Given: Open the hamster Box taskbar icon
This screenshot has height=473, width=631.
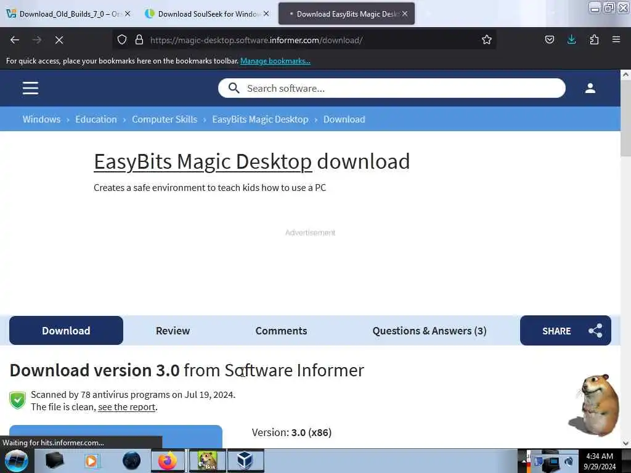Looking at the screenshot, I should tap(207, 461).
